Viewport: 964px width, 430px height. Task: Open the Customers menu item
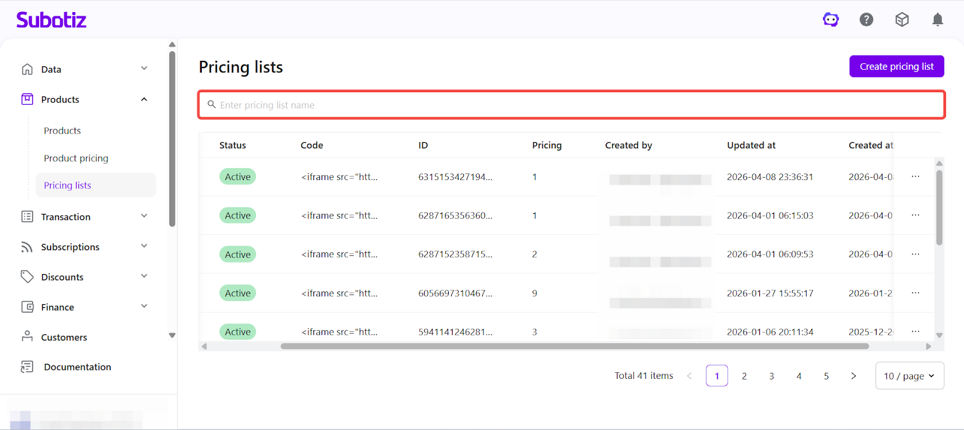64,337
